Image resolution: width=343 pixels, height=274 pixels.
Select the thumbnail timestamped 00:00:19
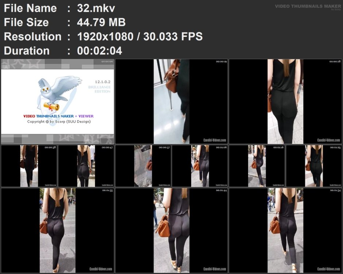171,102
